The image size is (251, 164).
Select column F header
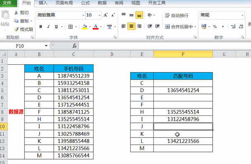183,54
